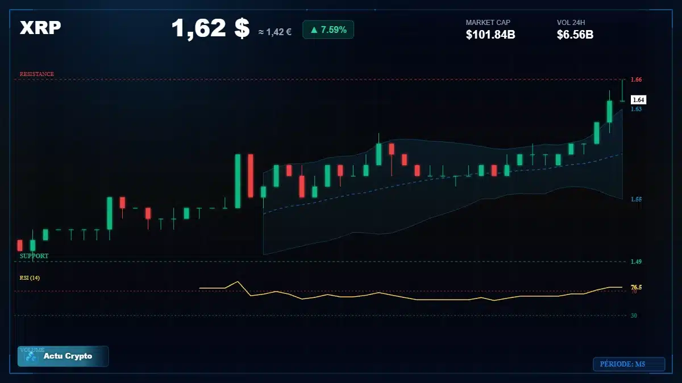Click the 1.55 lower band price label

(x=636, y=199)
